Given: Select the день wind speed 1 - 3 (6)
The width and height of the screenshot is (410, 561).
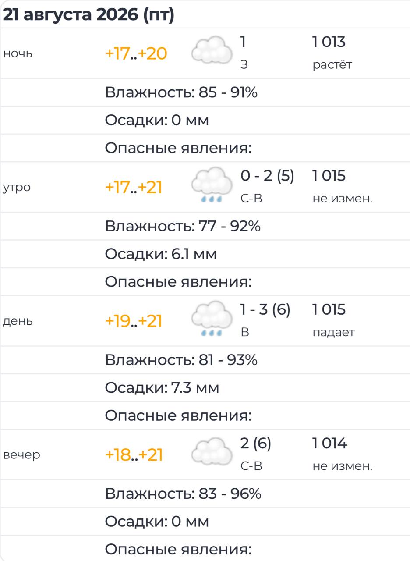Looking at the screenshot, I should (265, 310).
